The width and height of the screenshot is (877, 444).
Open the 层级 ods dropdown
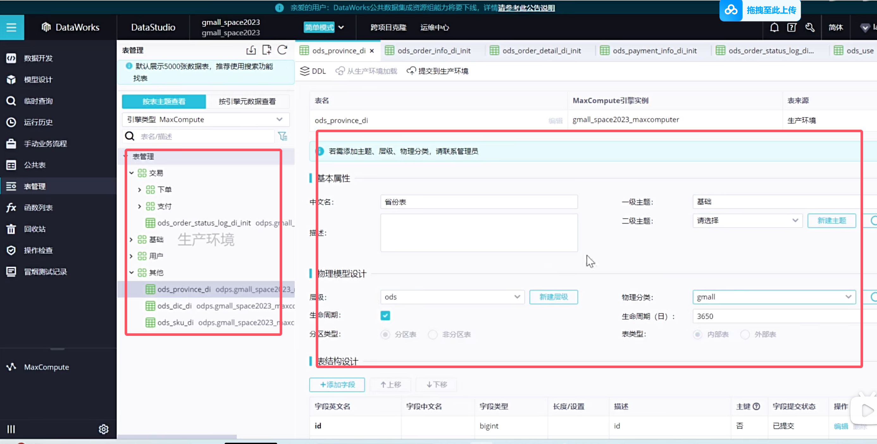coord(452,297)
